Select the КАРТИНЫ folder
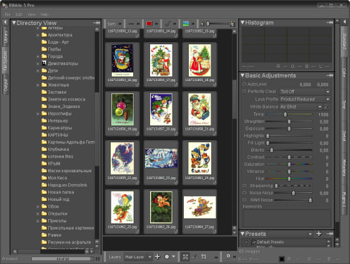This screenshot has width=350, height=264. click(57, 135)
